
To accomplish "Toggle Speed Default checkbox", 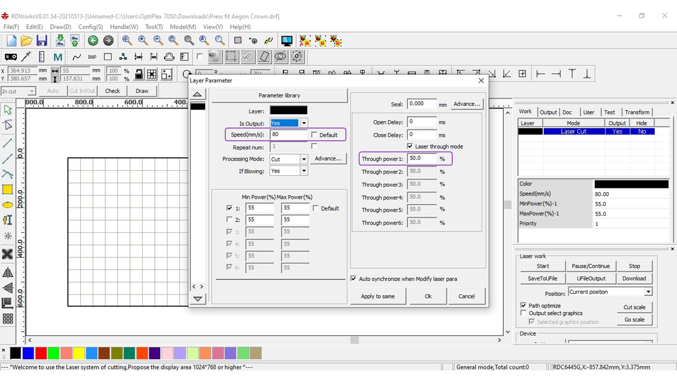I will (x=315, y=135).
